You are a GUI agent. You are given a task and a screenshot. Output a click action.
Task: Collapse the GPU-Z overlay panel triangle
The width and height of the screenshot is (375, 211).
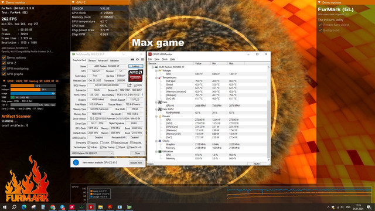click(x=73, y=2)
